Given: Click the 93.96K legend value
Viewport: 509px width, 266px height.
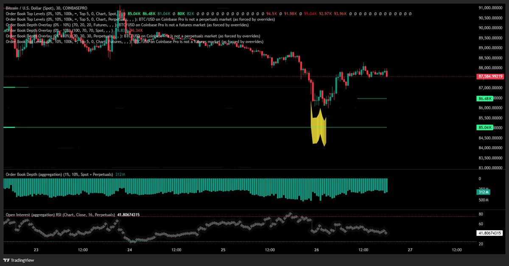Looking at the screenshot, I should point(340,14).
